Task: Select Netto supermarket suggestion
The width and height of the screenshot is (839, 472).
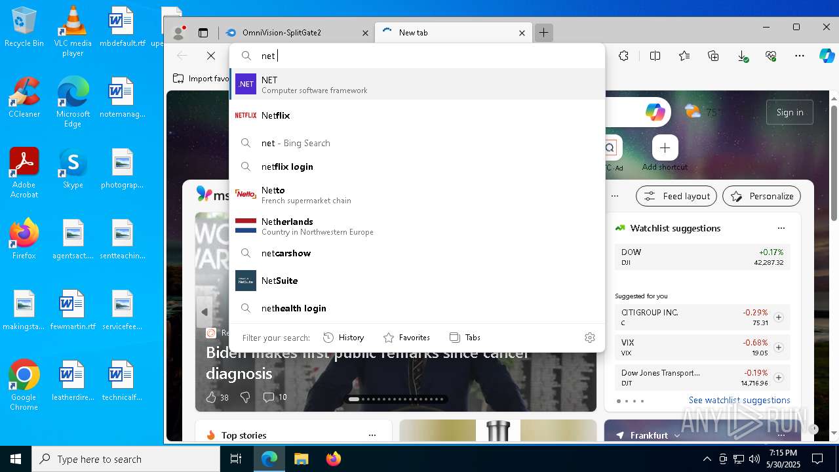Action: click(417, 195)
